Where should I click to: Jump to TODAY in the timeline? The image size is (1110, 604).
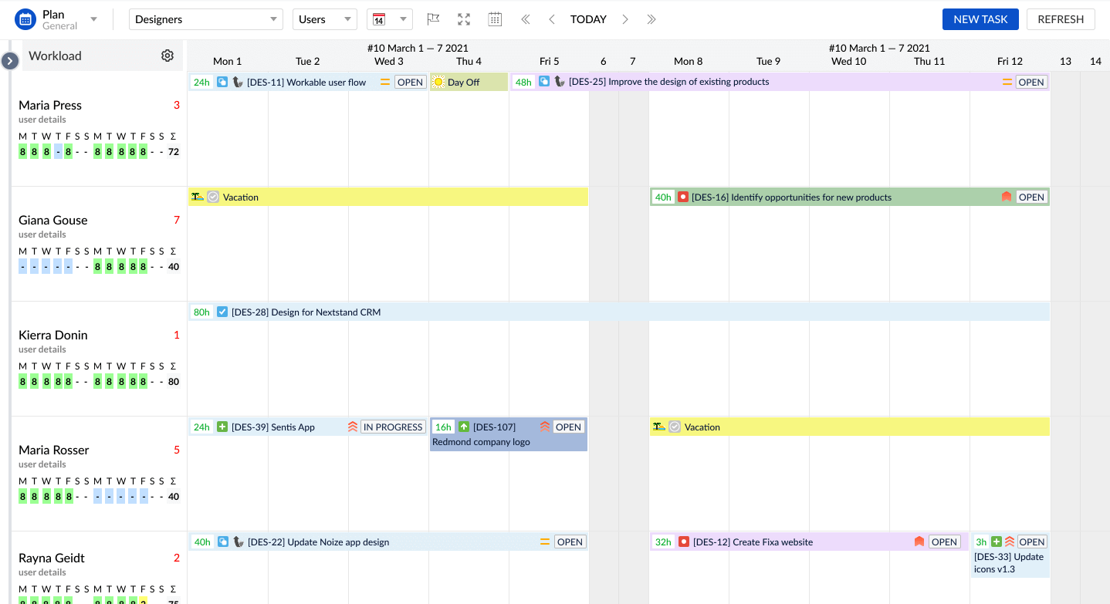pyautogui.click(x=588, y=19)
